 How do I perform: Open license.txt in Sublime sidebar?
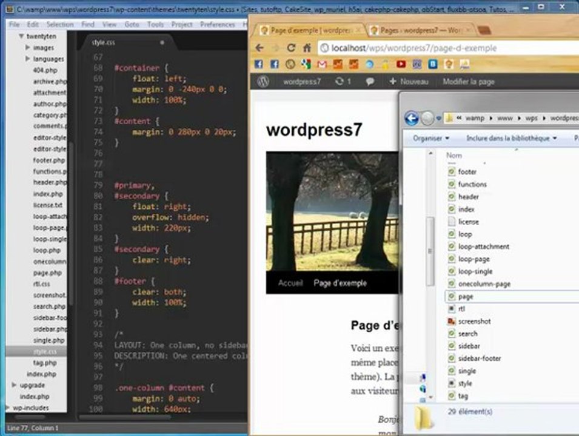pos(48,205)
